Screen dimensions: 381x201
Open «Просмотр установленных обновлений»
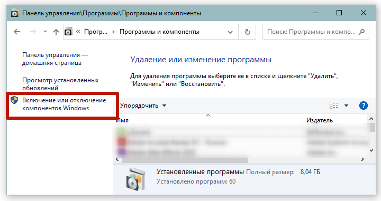tap(60, 84)
